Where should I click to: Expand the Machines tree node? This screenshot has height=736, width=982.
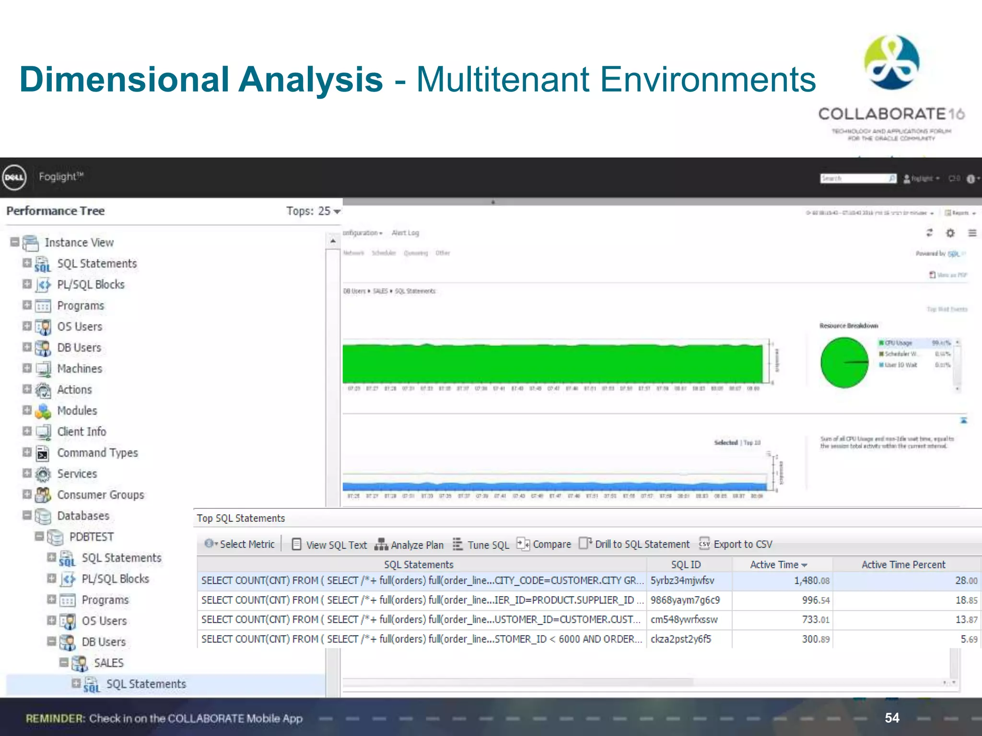27,368
